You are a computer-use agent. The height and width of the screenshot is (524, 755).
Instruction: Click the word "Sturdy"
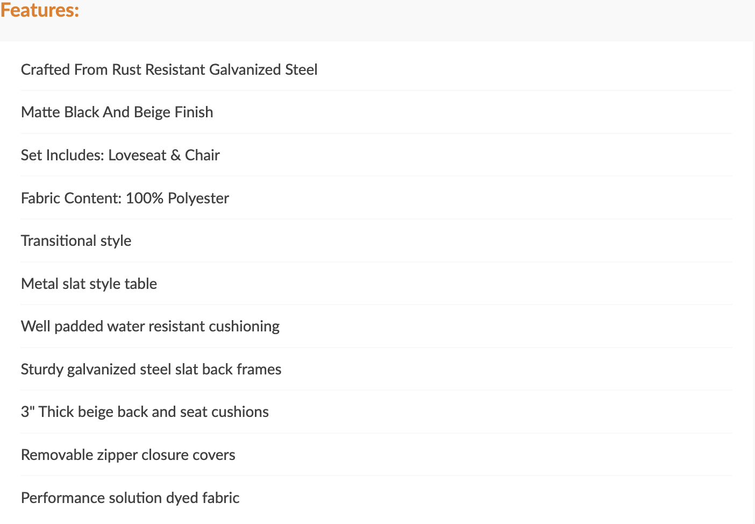coord(42,369)
